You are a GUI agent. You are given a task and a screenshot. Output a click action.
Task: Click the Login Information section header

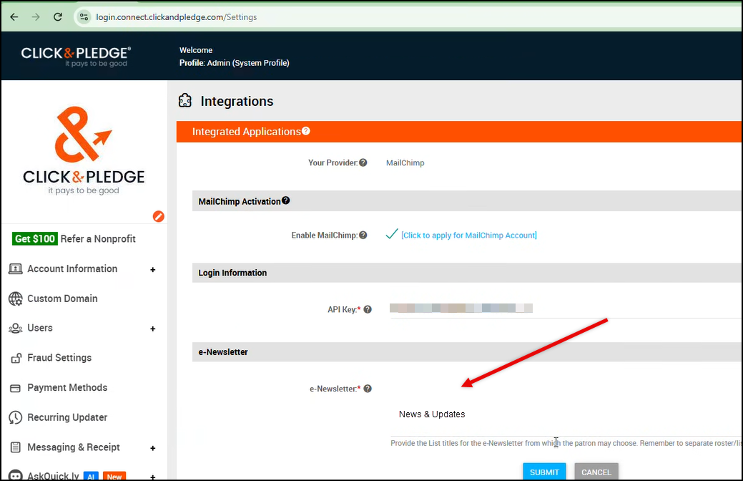click(x=466, y=273)
